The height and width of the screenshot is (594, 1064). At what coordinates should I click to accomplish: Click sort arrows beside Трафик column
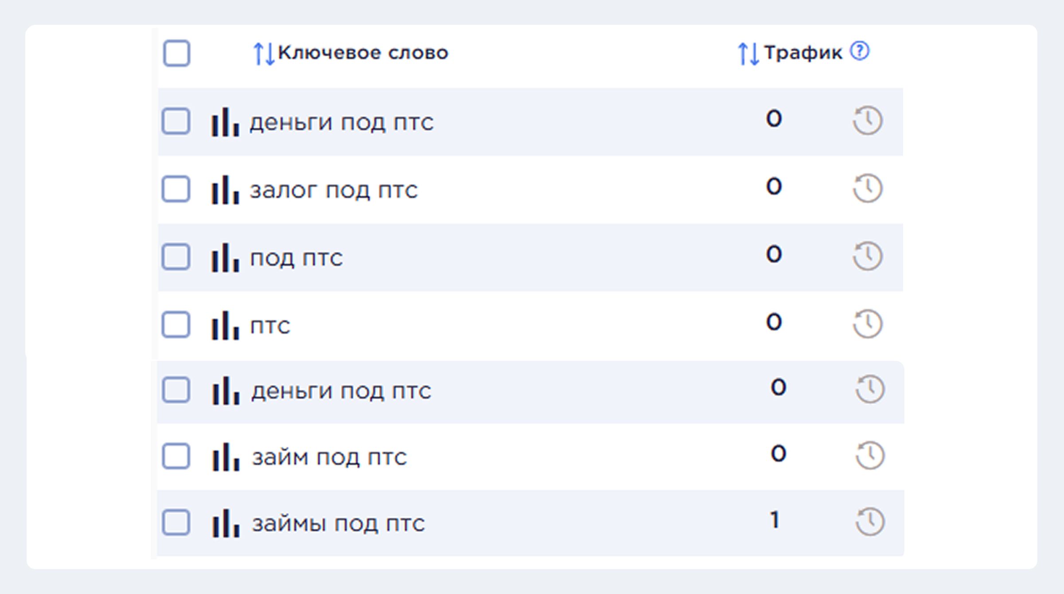[748, 54]
